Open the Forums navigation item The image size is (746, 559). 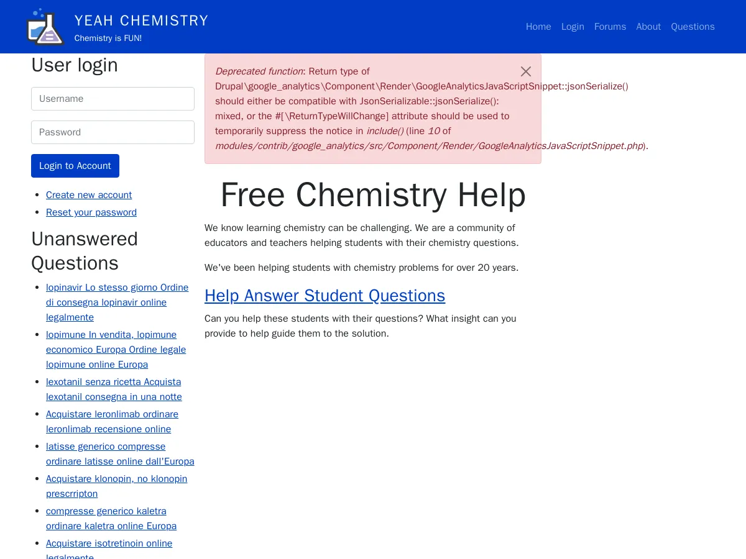point(610,26)
